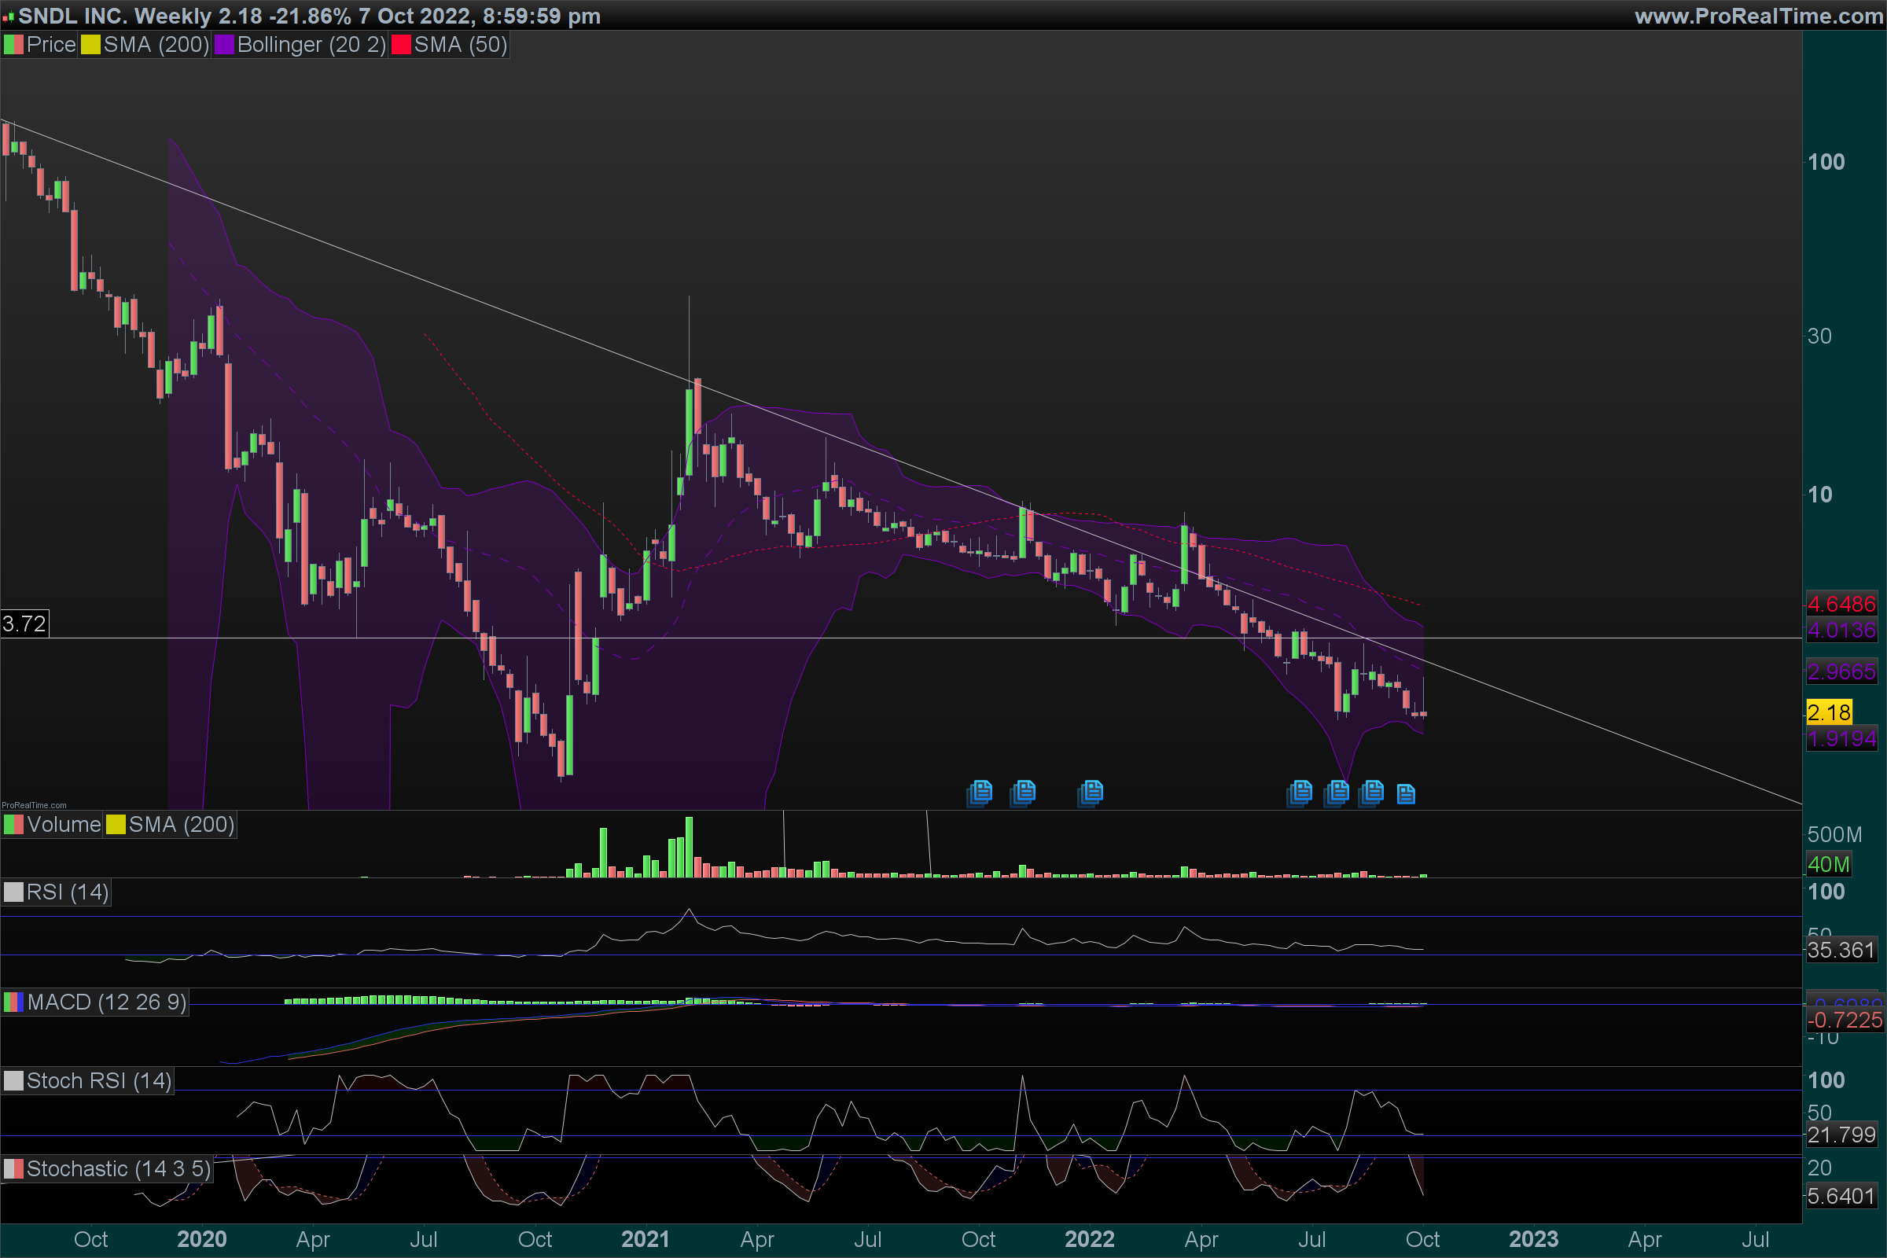Click the ProRealTime logo icon beside SNDL INC.
1887x1258 pixels.
[9, 17]
